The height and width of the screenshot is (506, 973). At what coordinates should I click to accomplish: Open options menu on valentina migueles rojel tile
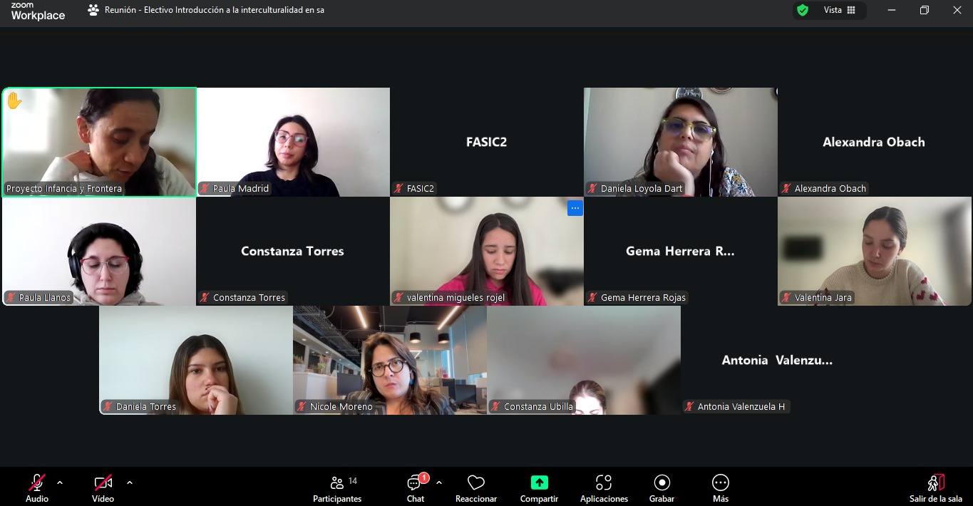575,208
